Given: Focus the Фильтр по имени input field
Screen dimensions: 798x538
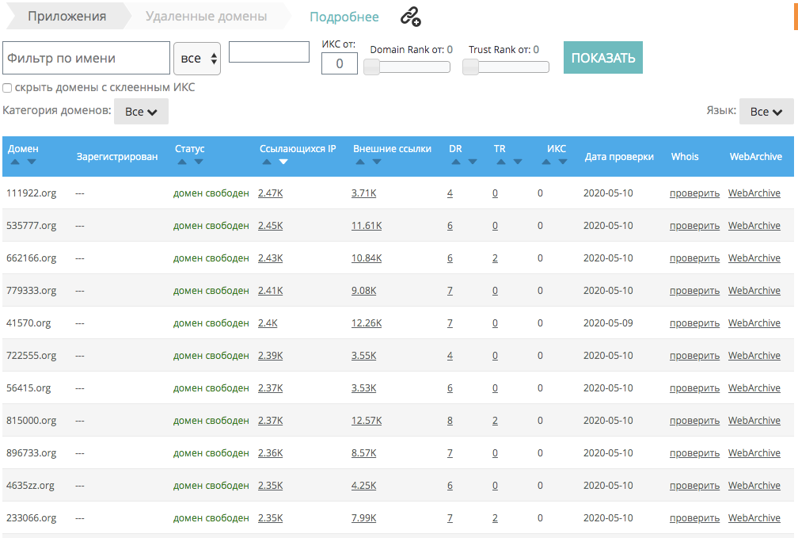Looking at the screenshot, I should [86, 58].
